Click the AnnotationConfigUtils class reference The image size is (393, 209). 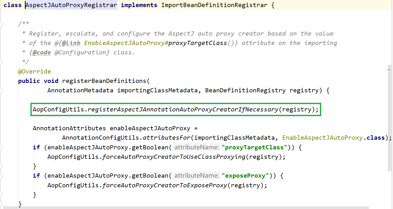(101, 138)
